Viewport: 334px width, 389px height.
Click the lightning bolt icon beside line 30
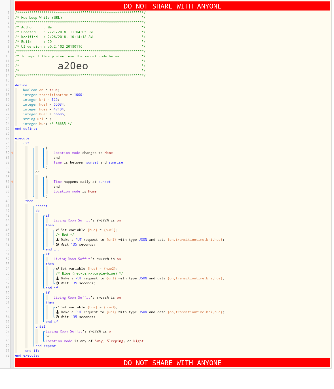[x=12, y=153]
